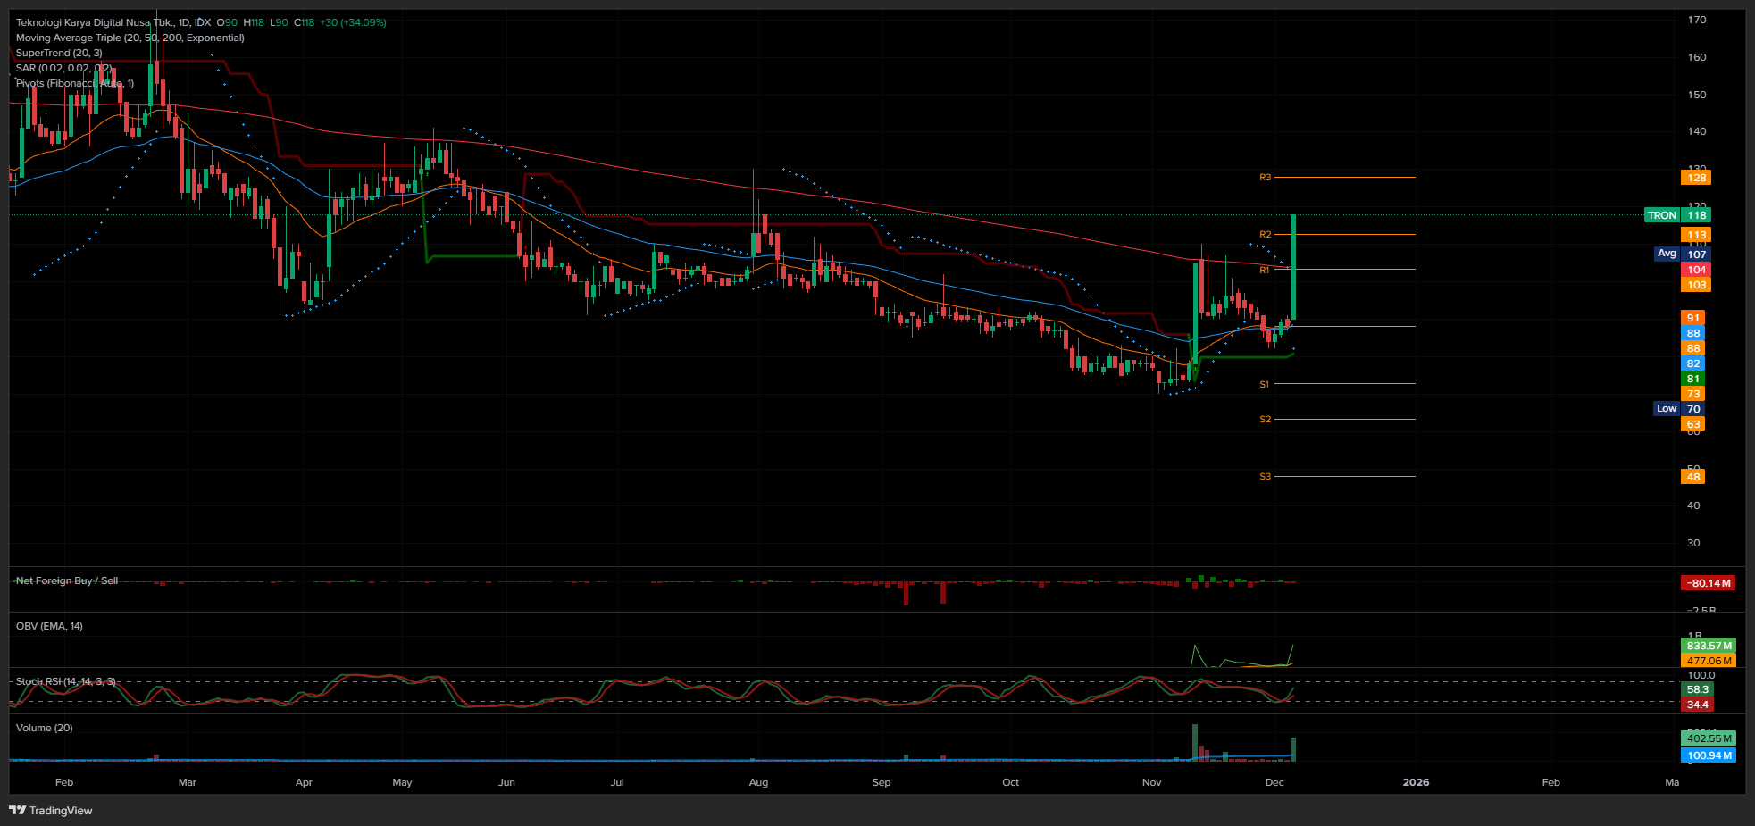1755x826 pixels.
Task: Click the Volume (20) pane label
Action: (x=44, y=728)
